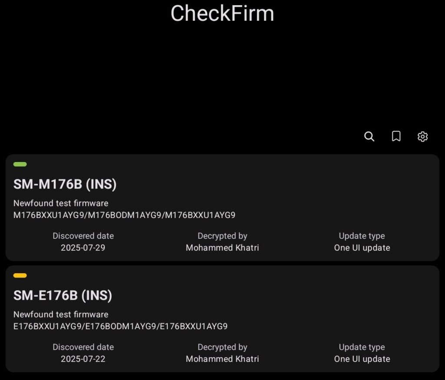Image resolution: width=445 pixels, height=380 pixels.
Task: Click the CheckFirm app title
Action: click(x=222, y=13)
